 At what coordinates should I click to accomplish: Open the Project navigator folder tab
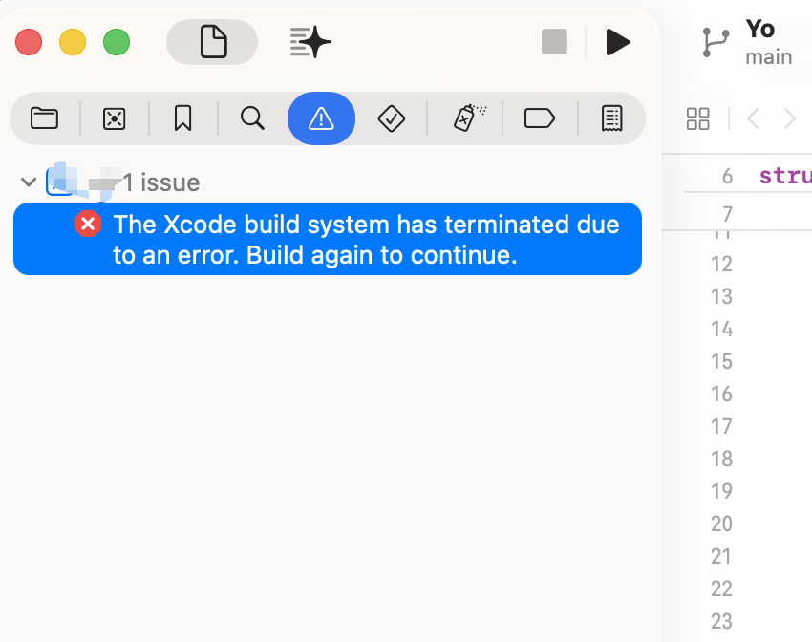[44, 118]
